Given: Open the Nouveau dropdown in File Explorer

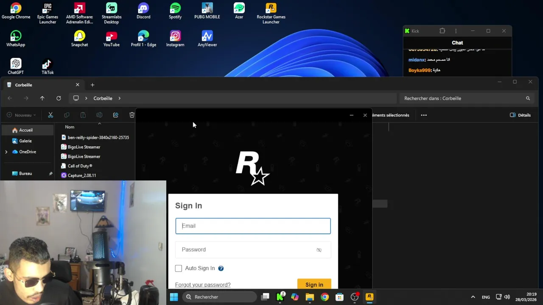Looking at the screenshot, I should [21, 115].
